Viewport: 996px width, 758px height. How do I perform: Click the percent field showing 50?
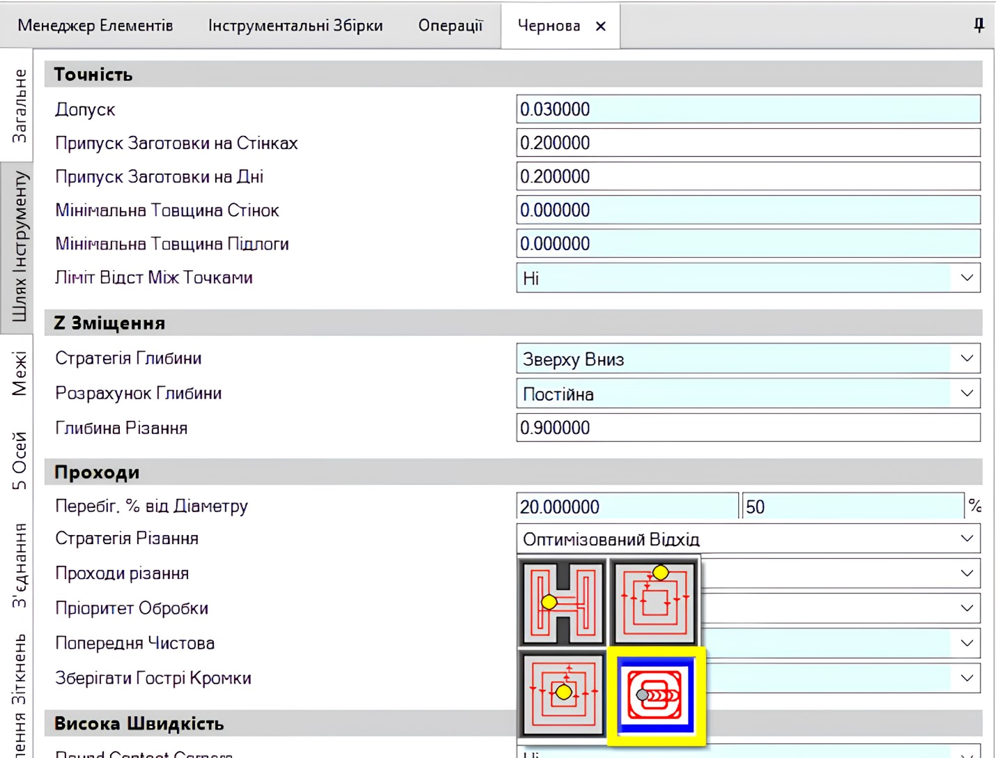853,506
